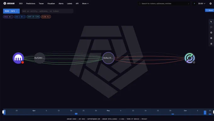This screenshot has height=121, width=214.
Task: Expand the More menu
Action: 85,3
